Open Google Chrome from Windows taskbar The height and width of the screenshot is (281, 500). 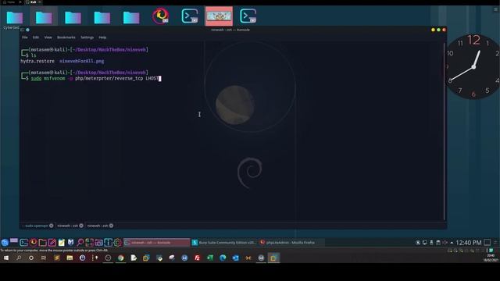(120, 258)
